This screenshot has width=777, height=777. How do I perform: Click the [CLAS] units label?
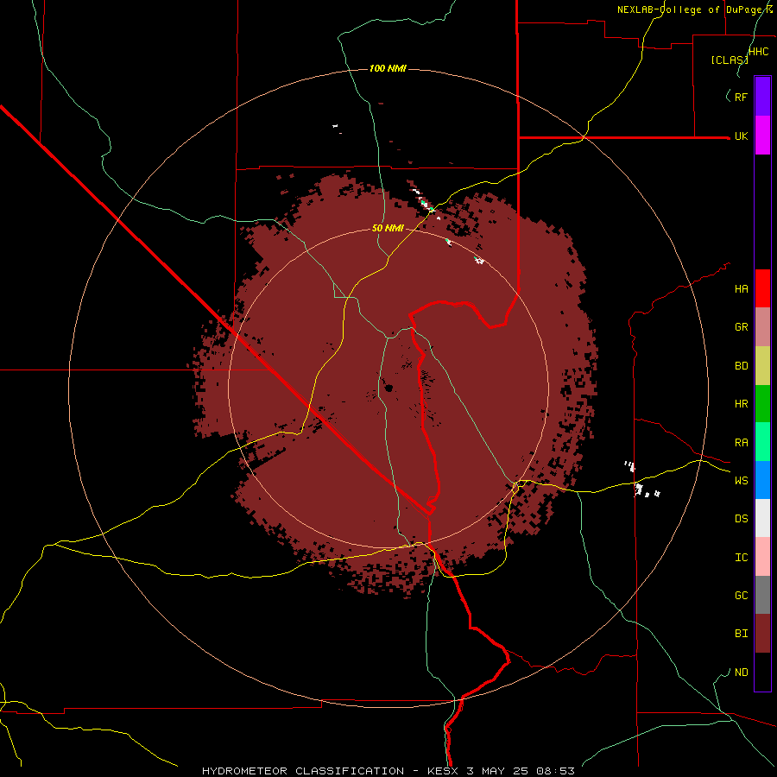[730, 60]
